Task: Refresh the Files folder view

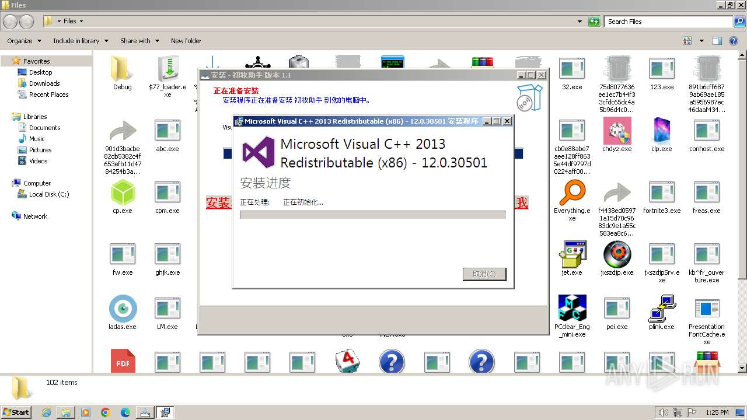Action: click(594, 22)
